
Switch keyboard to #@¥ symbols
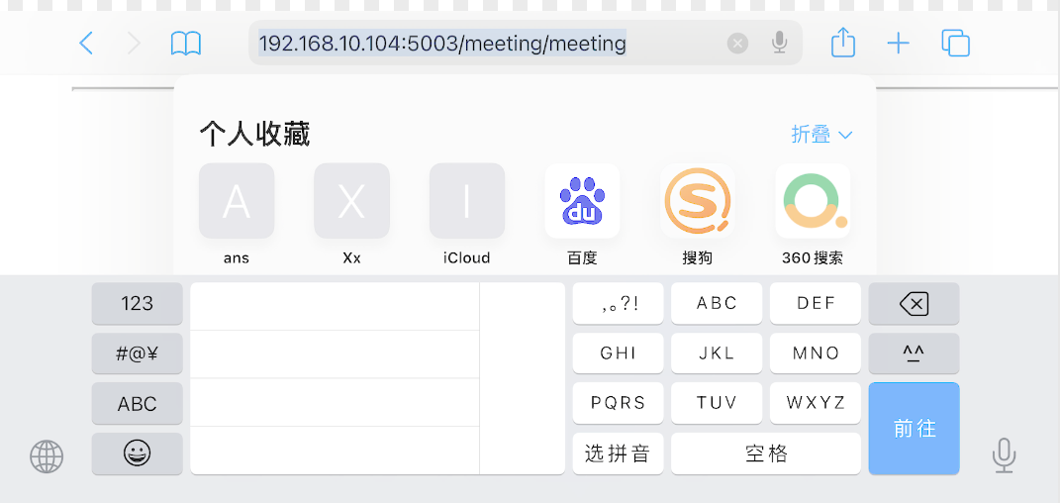[138, 353]
